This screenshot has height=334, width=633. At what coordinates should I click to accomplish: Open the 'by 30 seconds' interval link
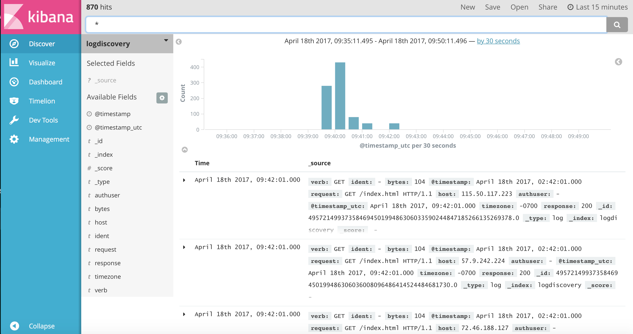click(x=498, y=41)
